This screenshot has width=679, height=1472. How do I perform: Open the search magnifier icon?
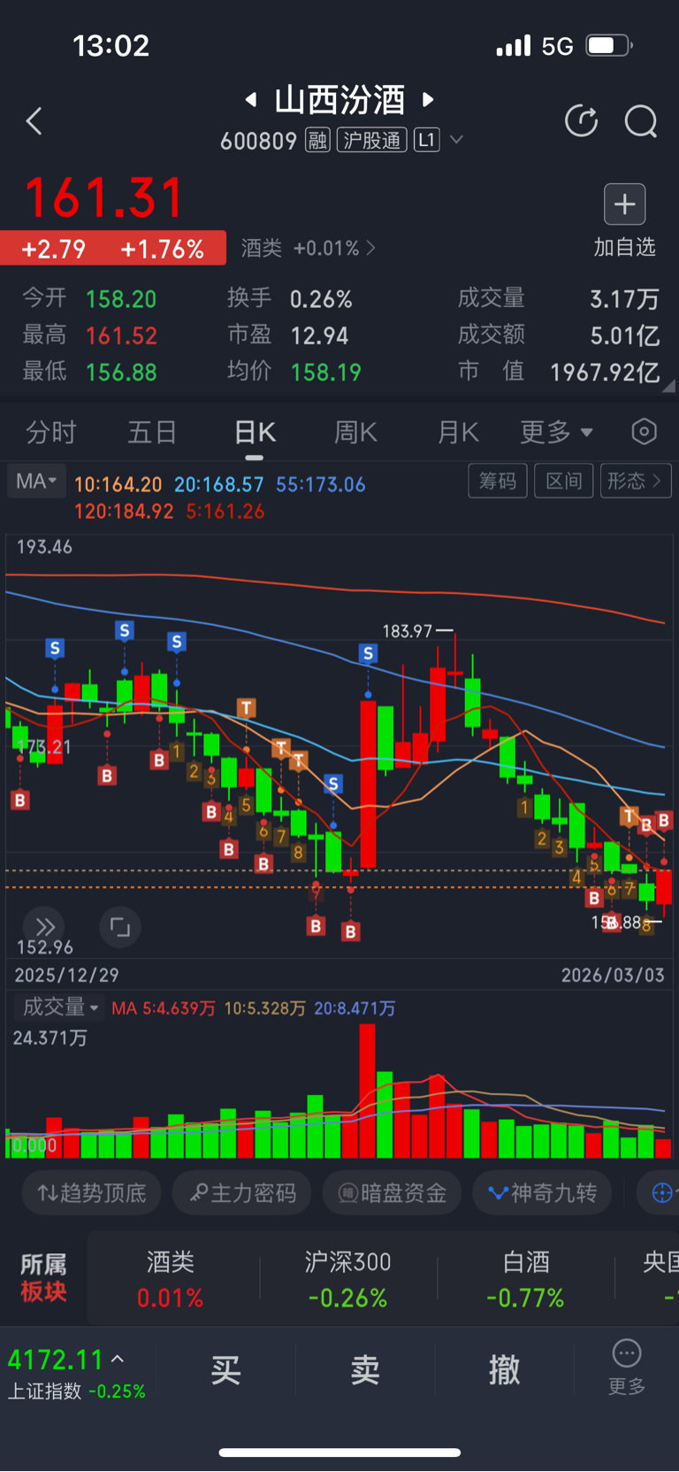click(641, 121)
